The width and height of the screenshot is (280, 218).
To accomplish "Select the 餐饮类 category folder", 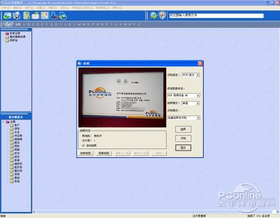I will 18,171.
